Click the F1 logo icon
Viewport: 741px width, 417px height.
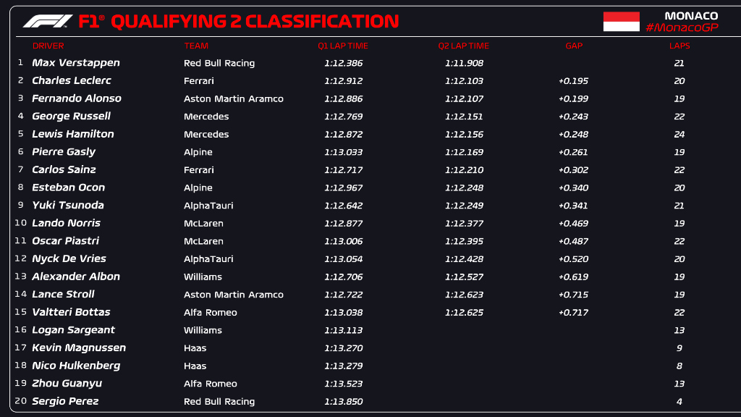pos(48,21)
